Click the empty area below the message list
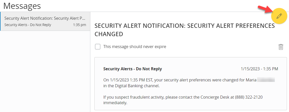 pyautogui.click(x=45, y=71)
